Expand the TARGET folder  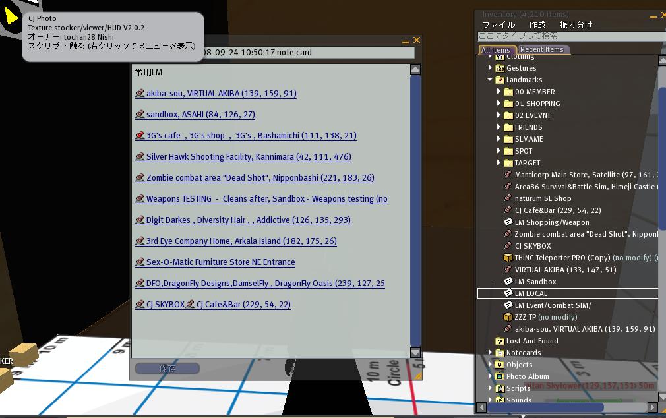pos(499,163)
